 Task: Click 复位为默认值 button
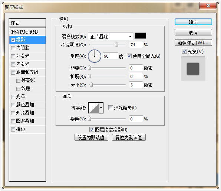(x=129, y=137)
